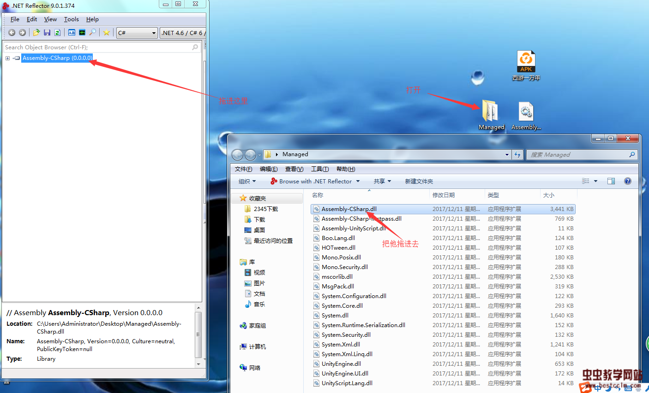This screenshot has width=649, height=393.
Task: Click the Explorer forward arrow button
Action: pos(250,155)
